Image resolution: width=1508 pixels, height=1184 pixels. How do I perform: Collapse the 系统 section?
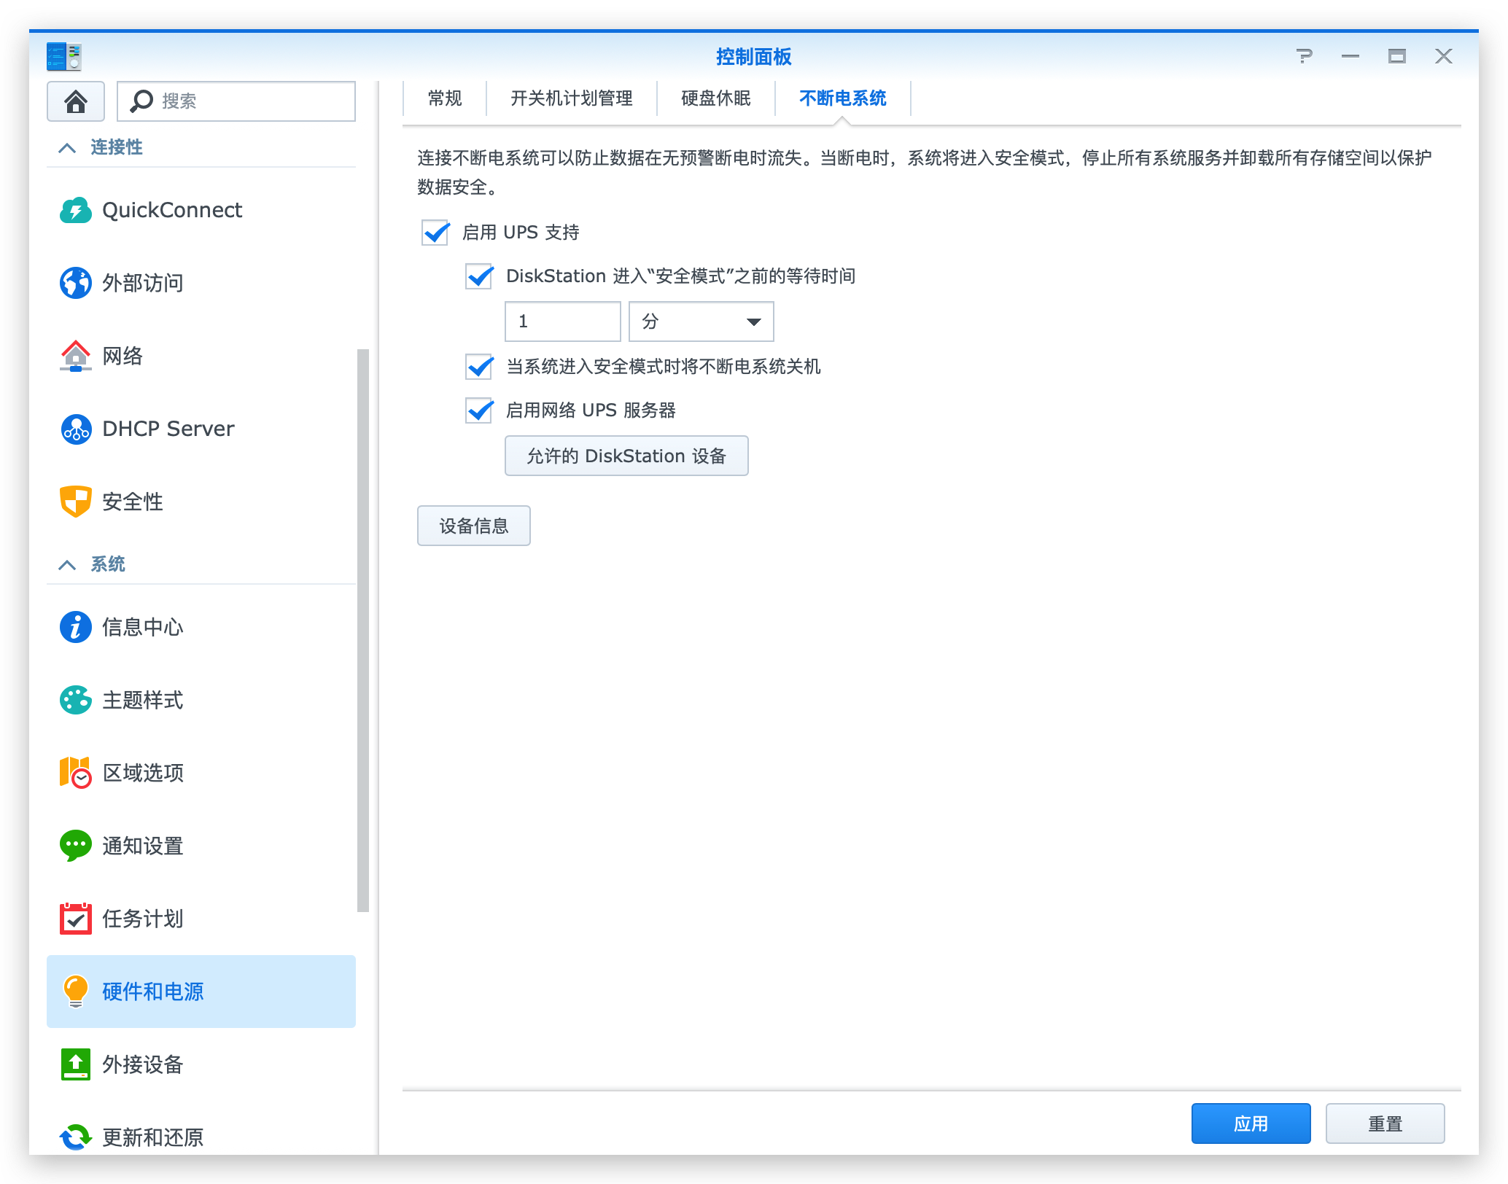click(67, 565)
